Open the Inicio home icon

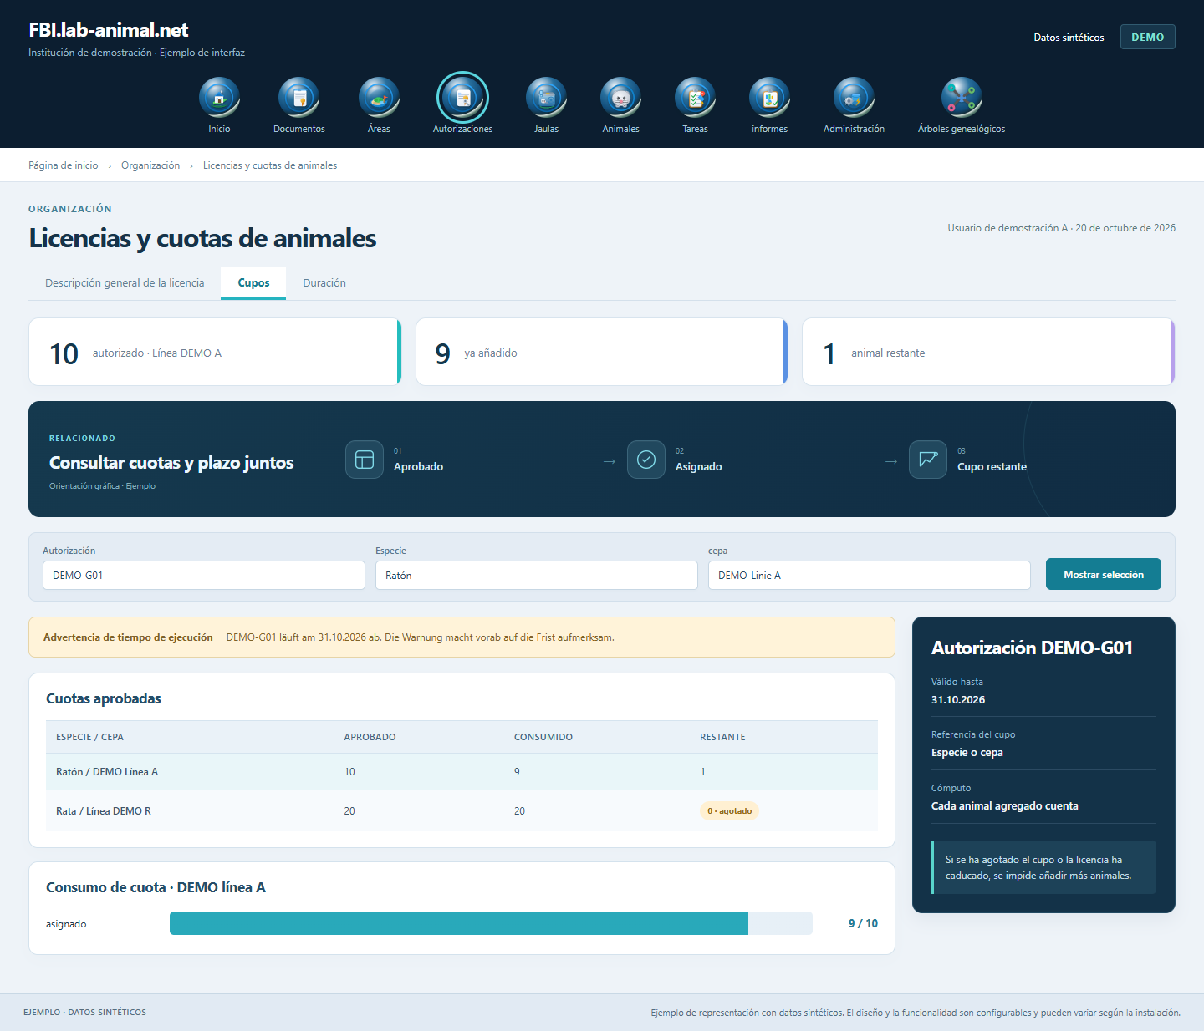(x=219, y=98)
